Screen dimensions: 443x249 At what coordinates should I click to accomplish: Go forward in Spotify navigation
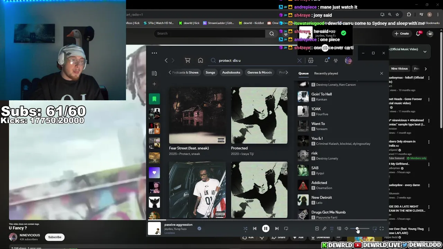[173, 61]
